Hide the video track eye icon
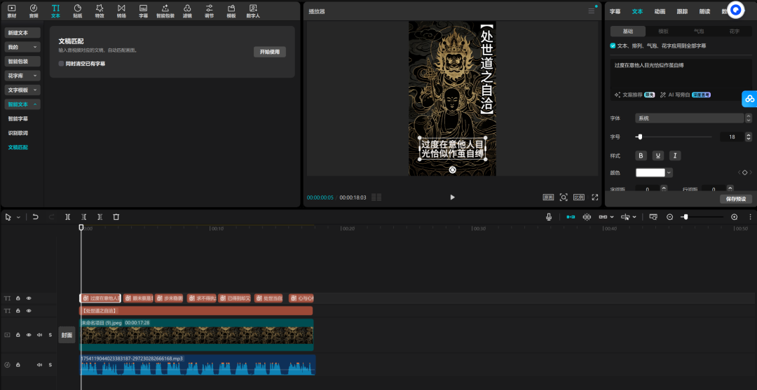The width and height of the screenshot is (757, 390). click(29, 335)
